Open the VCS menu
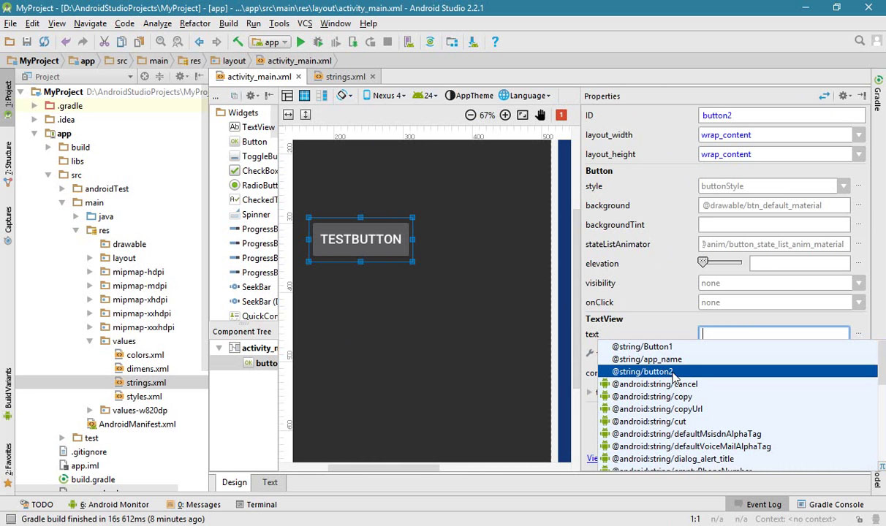886x526 pixels. pyautogui.click(x=305, y=23)
